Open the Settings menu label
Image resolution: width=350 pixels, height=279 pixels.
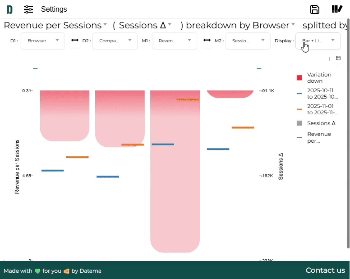pos(54,9)
